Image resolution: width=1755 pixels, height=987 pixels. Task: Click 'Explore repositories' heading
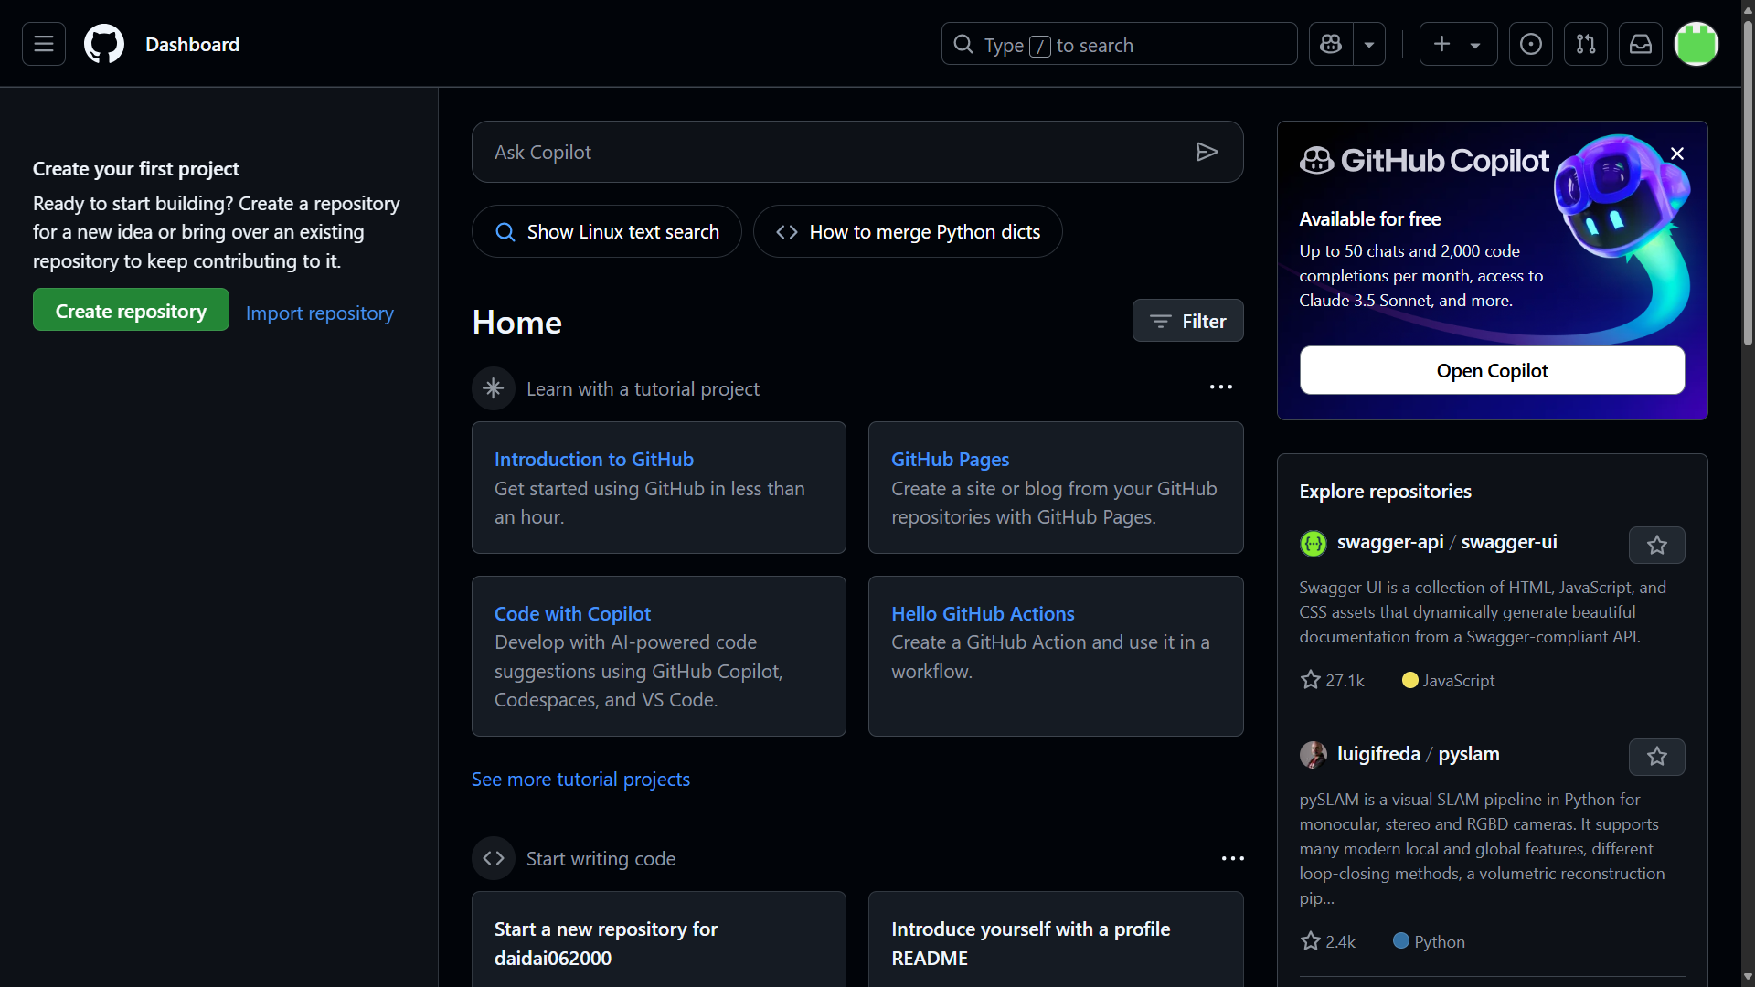pyautogui.click(x=1386, y=492)
